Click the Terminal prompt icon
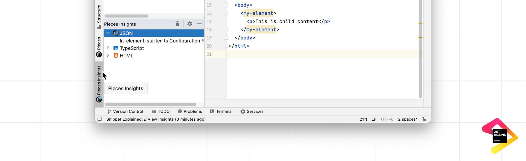Viewport: 526px width, 161px height. coord(212,111)
